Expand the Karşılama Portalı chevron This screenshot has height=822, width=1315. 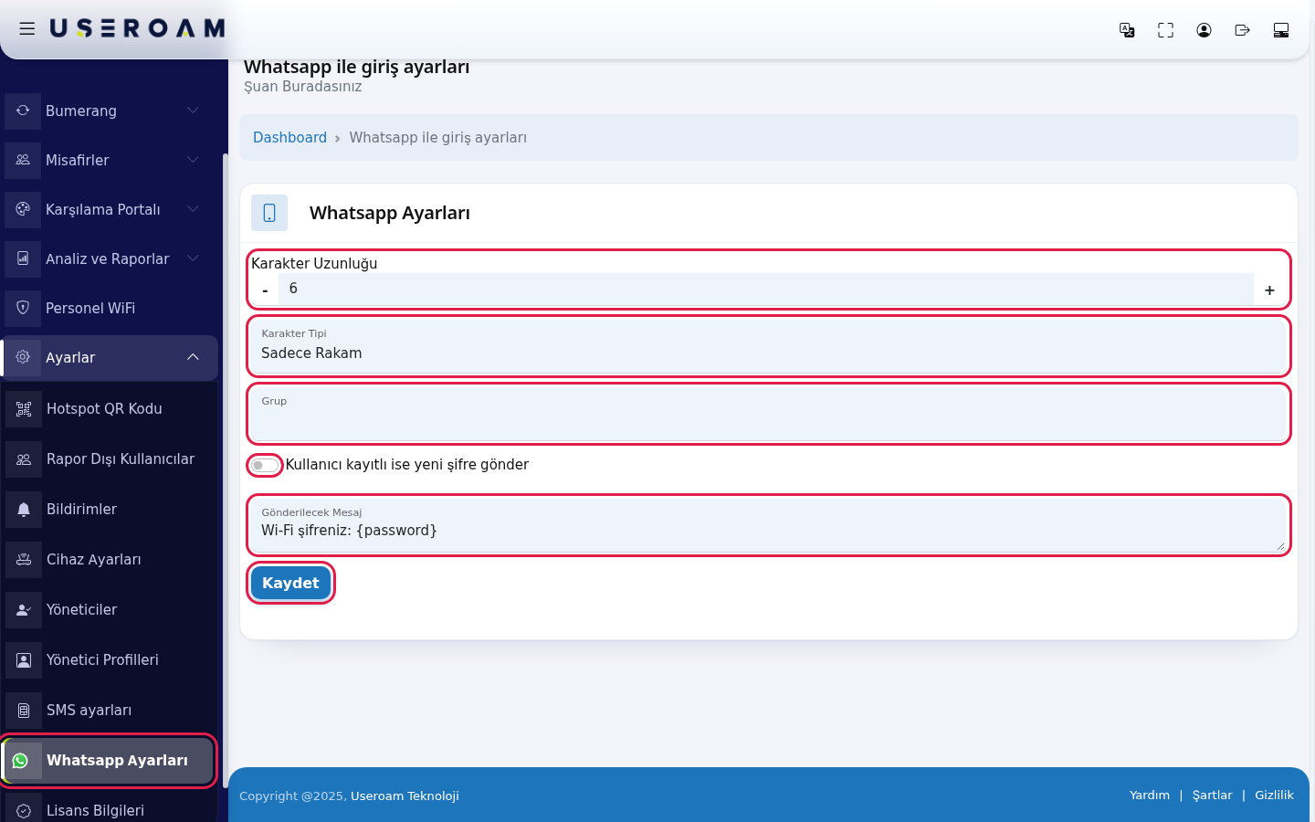pyautogui.click(x=193, y=209)
